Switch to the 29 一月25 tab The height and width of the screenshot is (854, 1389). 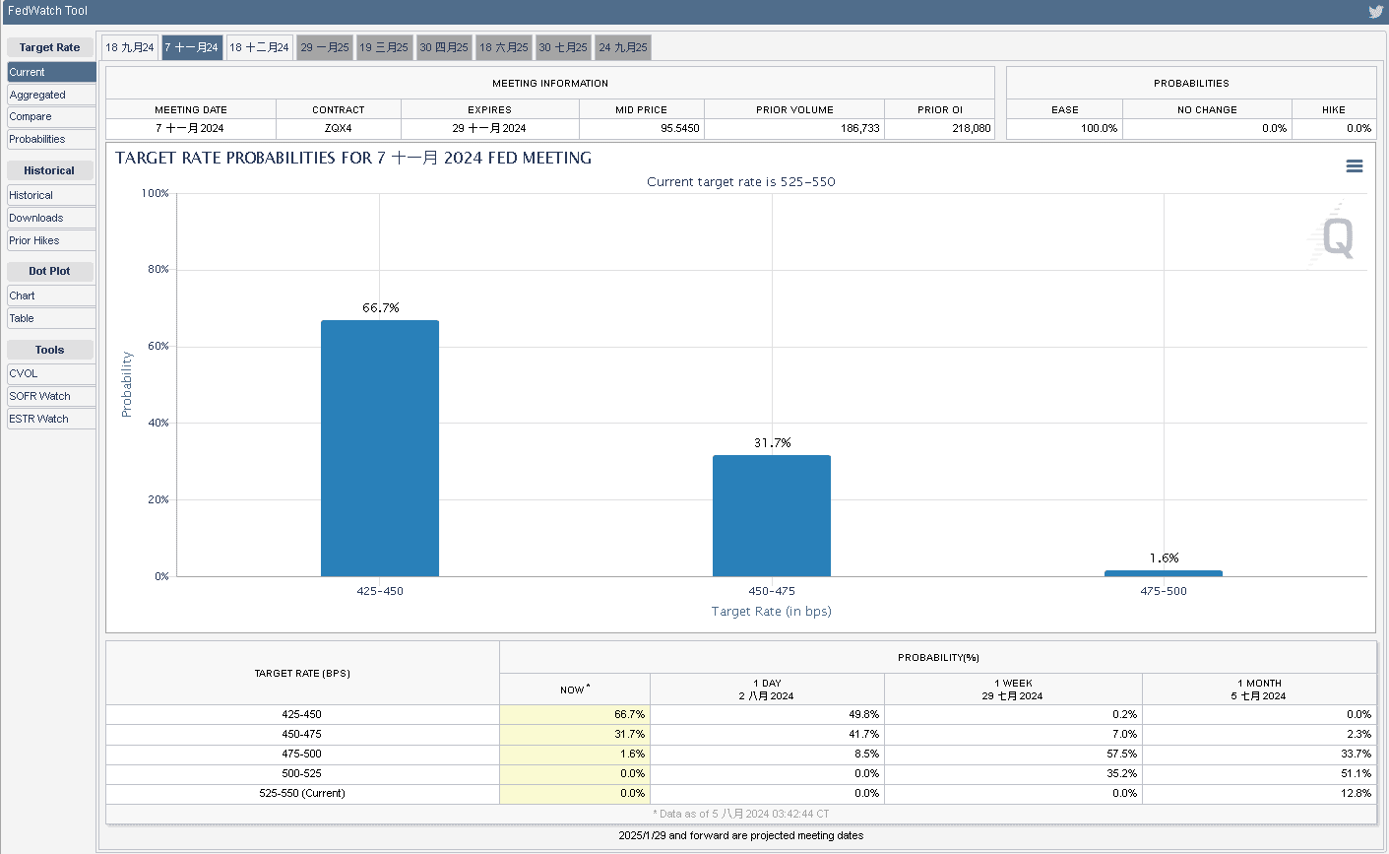tap(325, 47)
